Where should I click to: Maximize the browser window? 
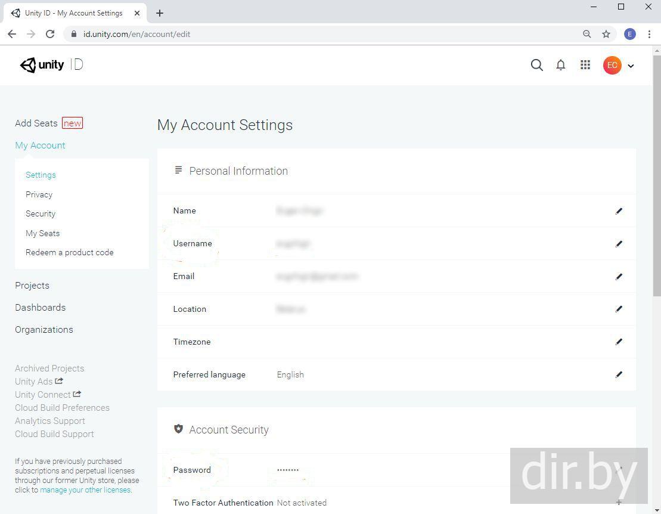point(621,7)
